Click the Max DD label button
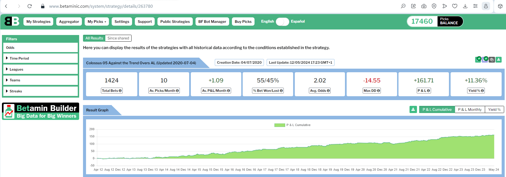 [x=372, y=91]
